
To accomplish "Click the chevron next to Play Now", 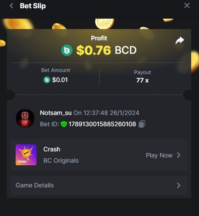I will (179, 155).
